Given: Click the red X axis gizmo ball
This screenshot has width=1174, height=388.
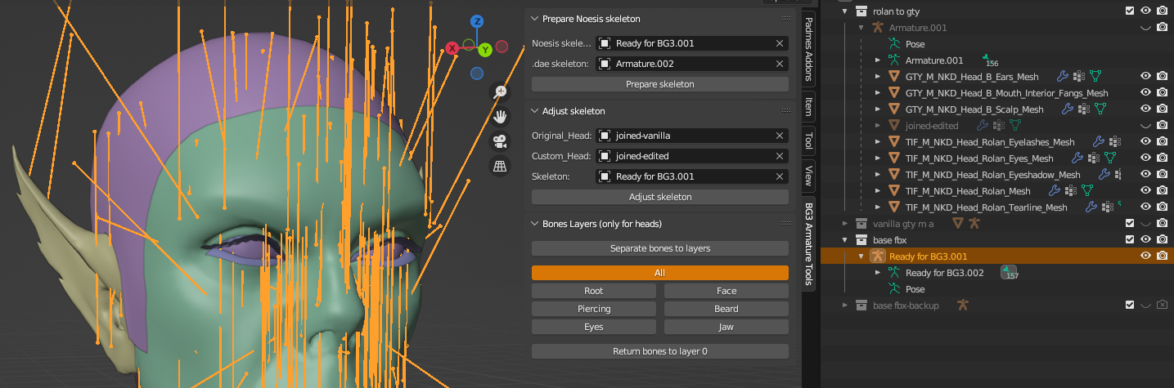Looking at the screenshot, I should point(452,48).
